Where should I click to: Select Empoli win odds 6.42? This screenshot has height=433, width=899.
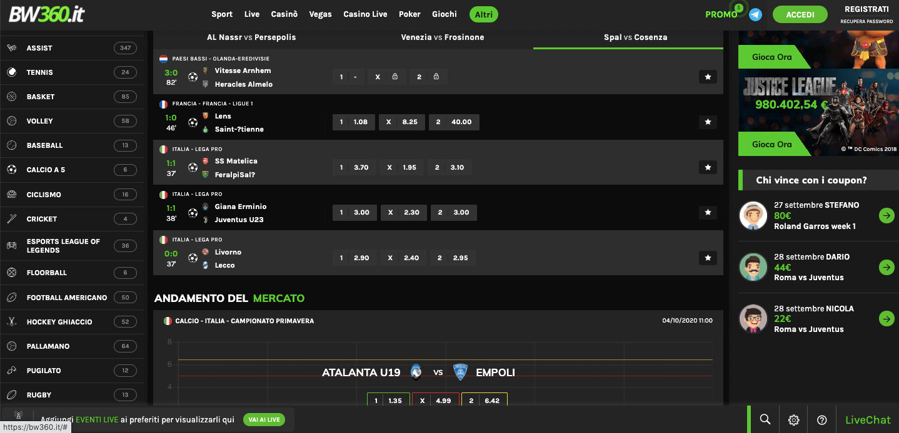(x=485, y=400)
